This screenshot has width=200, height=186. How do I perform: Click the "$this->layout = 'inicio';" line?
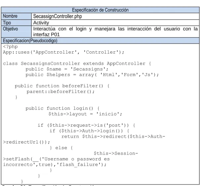coord(85,114)
